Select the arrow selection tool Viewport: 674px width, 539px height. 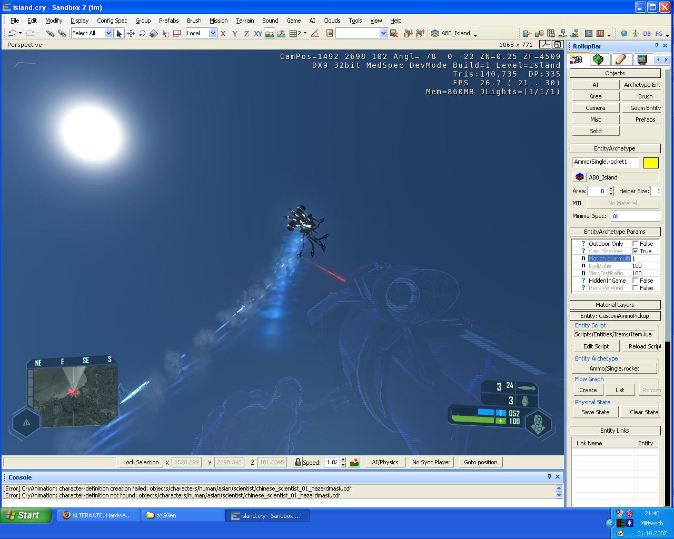(119, 33)
